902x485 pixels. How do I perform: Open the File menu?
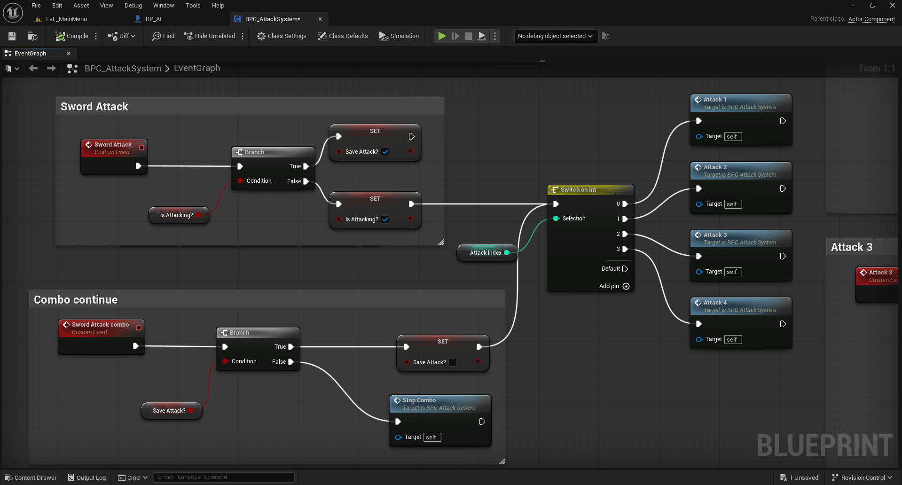[x=36, y=6]
